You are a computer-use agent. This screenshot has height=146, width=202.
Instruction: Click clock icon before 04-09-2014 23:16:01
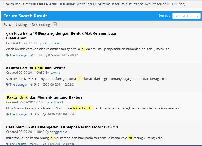44,144
